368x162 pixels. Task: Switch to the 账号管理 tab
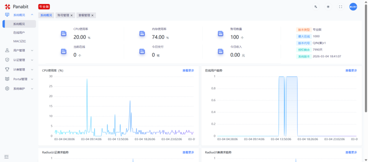pos(63,15)
